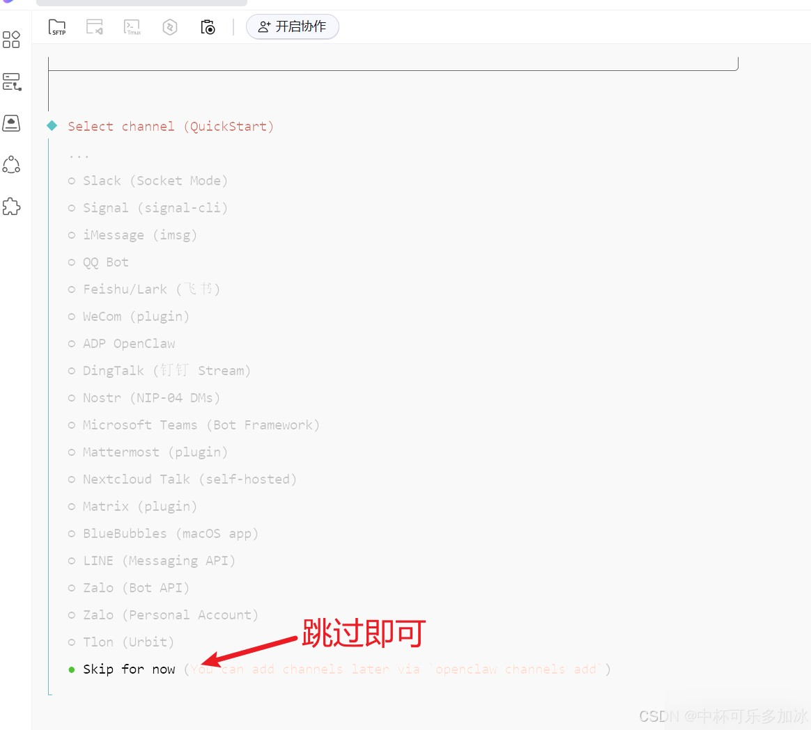The width and height of the screenshot is (811, 730).
Task: Click the clipboard record icon in toolbar
Action: coord(208,27)
